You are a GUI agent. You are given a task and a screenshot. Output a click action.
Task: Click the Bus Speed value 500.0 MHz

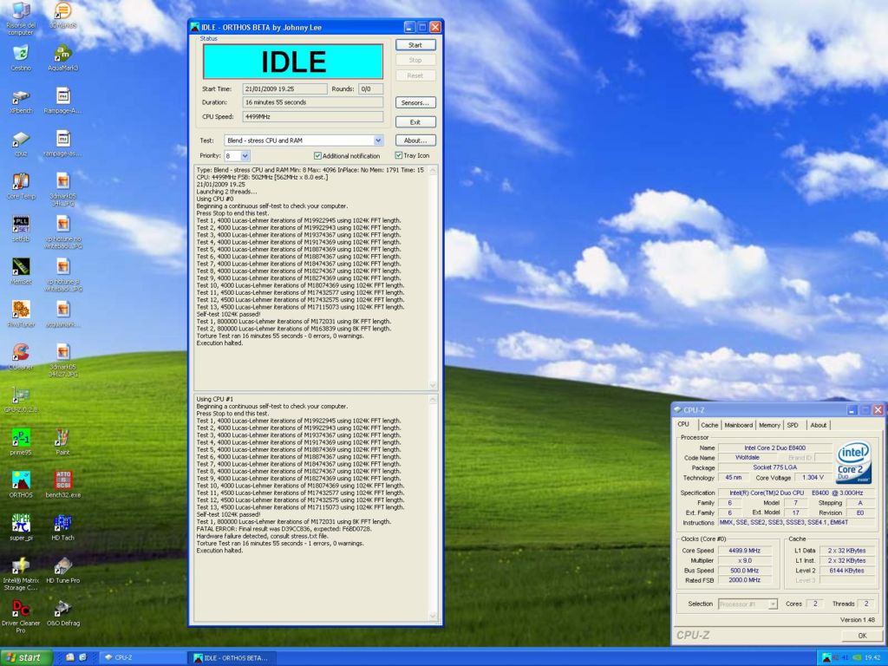[x=745, y=571]
